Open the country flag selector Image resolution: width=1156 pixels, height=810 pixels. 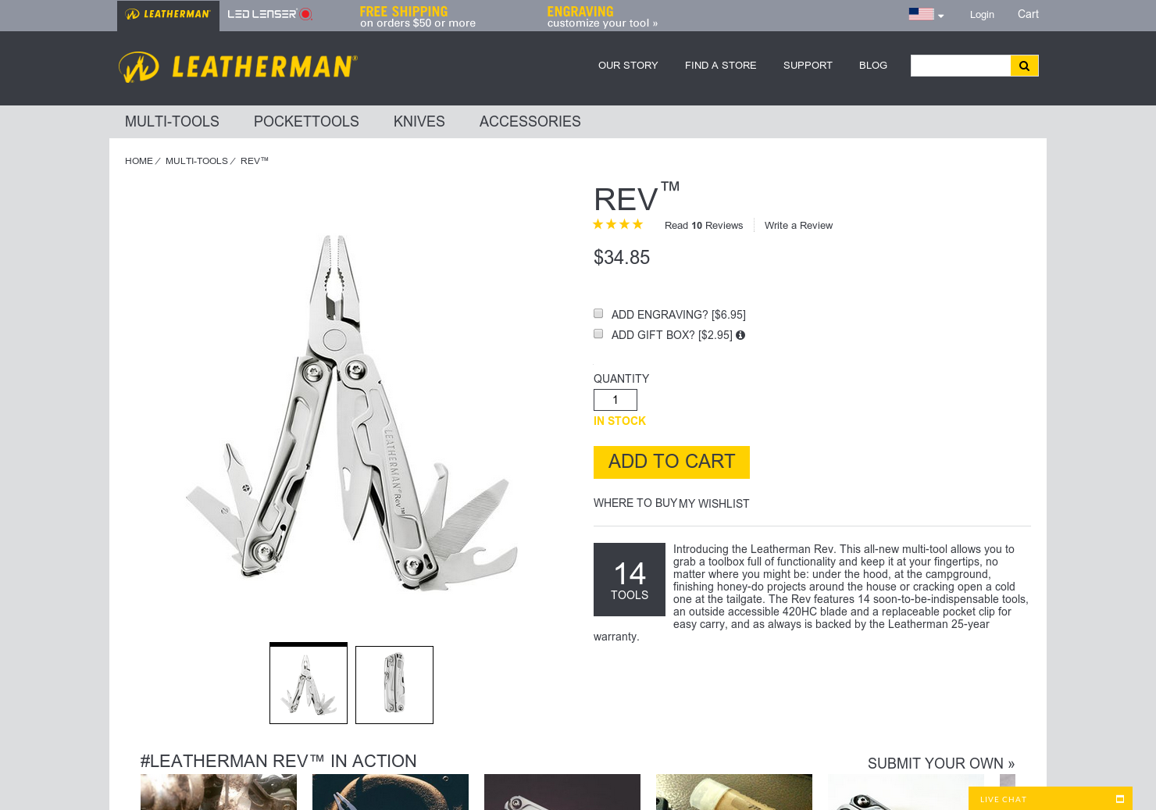[x=926, y=14]
